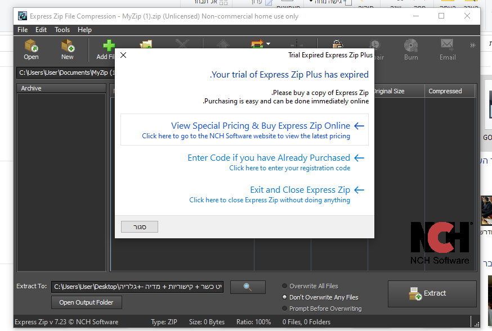Image resolution: width=492 pixels, height=331 pixels.
Task: Maximize the Express Zip window
Action: point(441,16)
